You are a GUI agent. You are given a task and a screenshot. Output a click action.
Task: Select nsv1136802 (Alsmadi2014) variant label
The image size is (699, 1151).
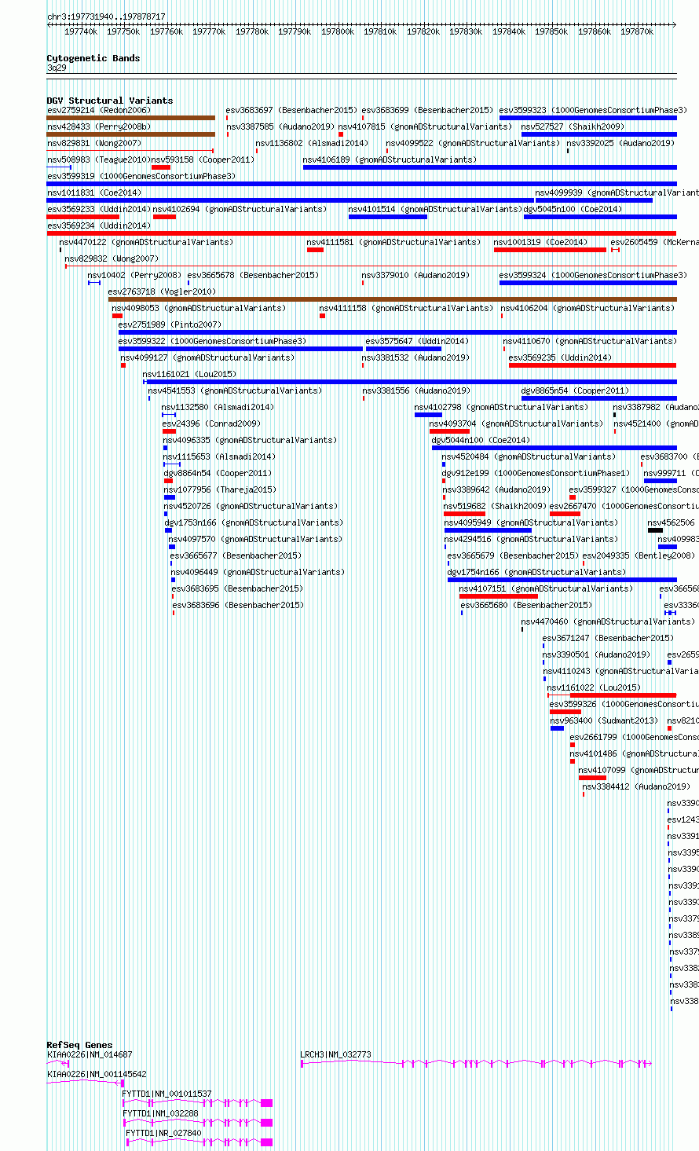(x=312, y=143)
